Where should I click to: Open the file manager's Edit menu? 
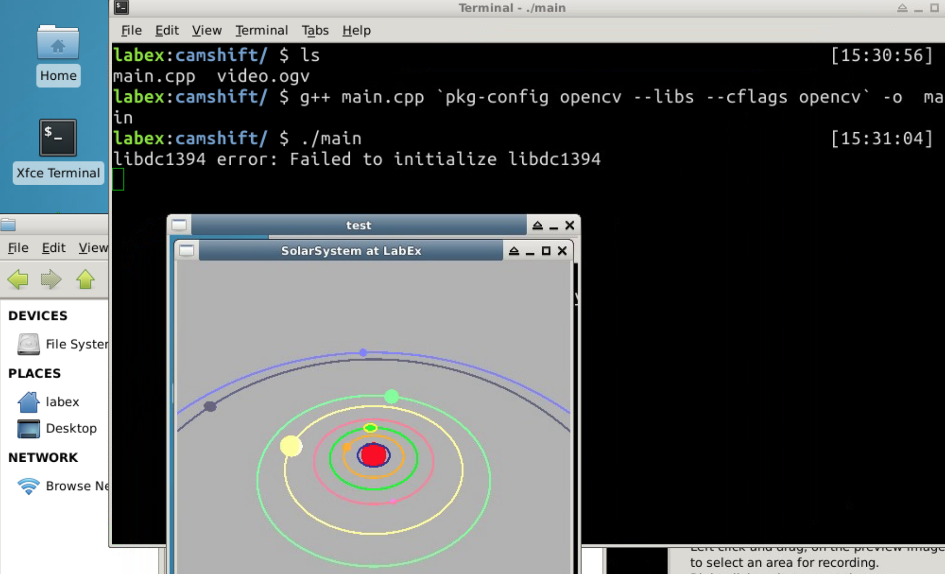point(53,248)
